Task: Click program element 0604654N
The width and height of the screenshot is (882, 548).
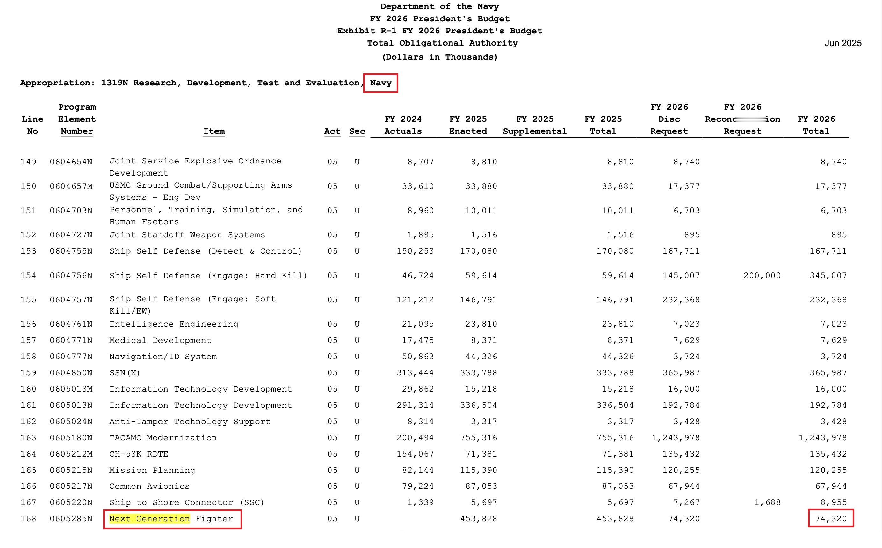Action: pyautogui.click(x=71, y=162)
